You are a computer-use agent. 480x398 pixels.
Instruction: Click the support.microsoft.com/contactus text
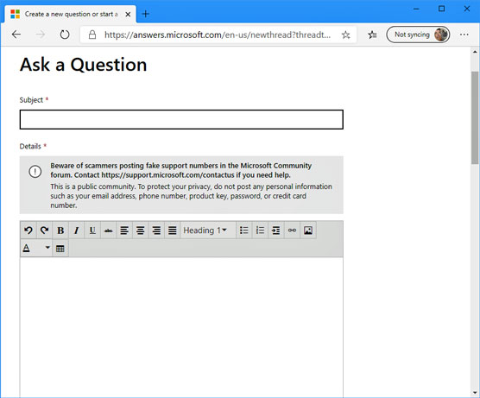pyautogui.click(x=167, y=175)
